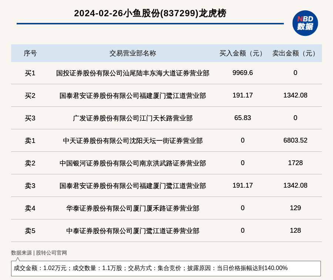This screenshot has width=333, height=280.
Task: Click row label 卖1
Action: click(30, 140)
